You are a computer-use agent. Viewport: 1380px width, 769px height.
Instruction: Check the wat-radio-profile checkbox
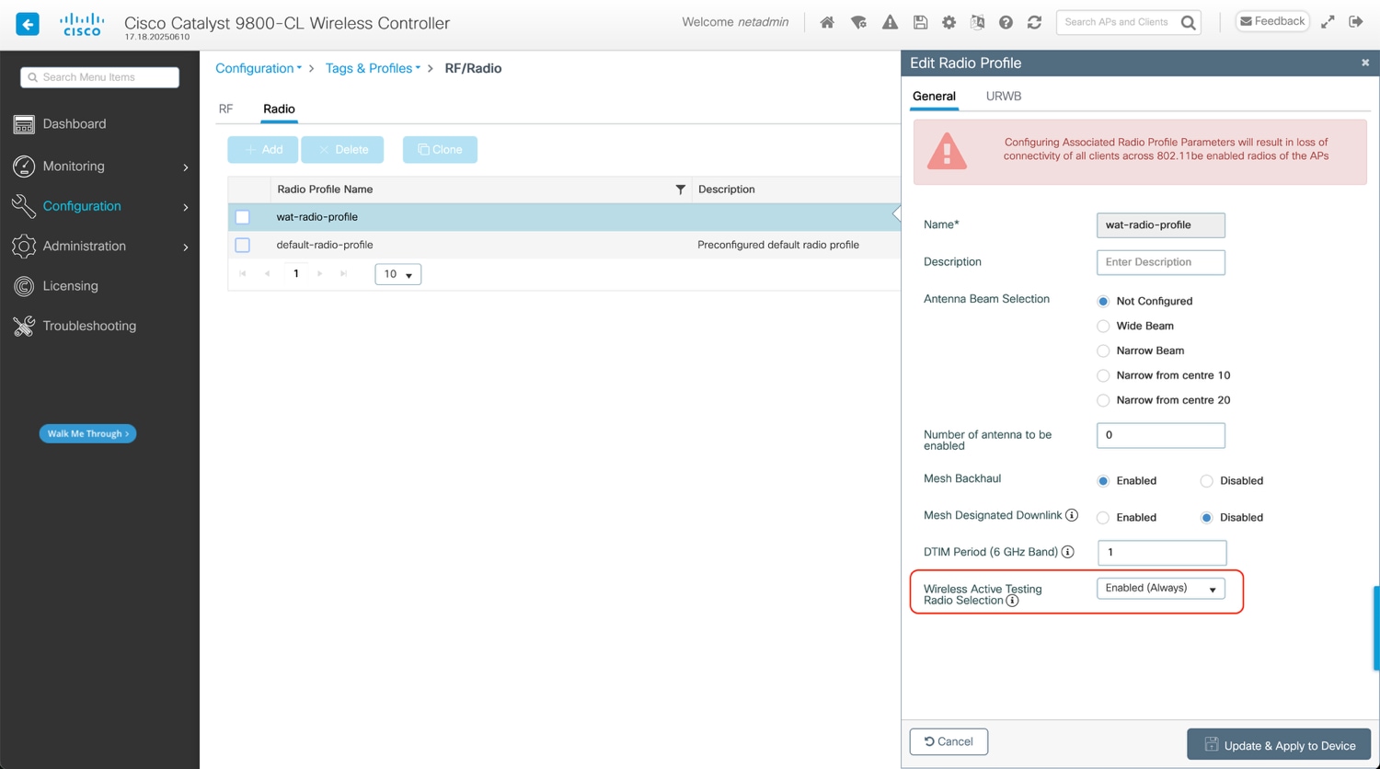242,217
